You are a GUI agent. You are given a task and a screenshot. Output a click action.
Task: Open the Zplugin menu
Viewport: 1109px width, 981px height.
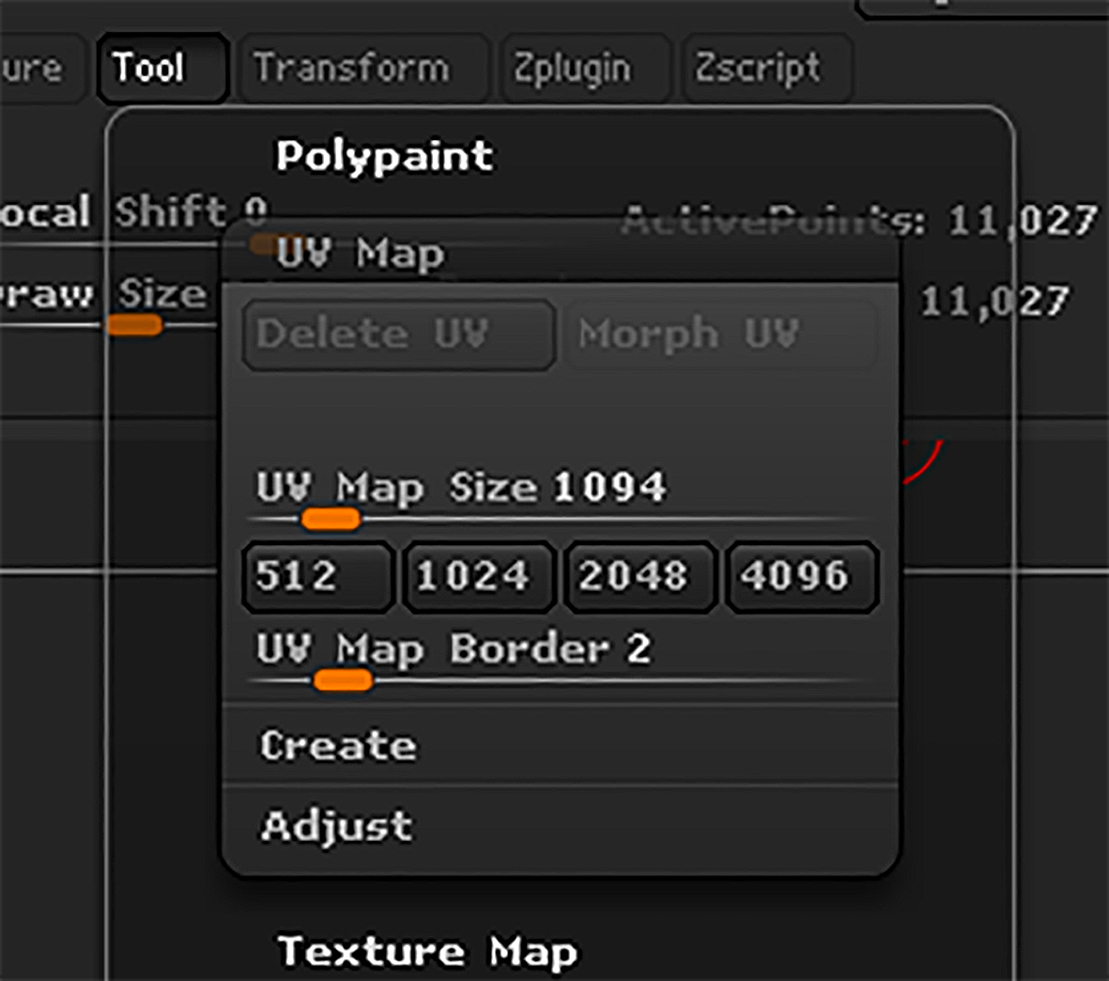click(x=585, y=68)
